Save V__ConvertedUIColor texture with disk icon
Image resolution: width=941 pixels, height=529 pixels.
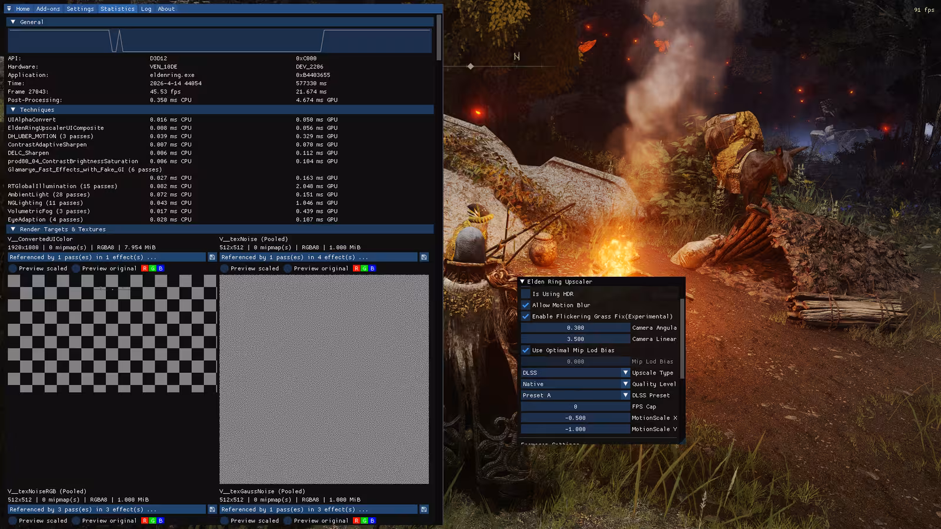(x=212, y=257)
